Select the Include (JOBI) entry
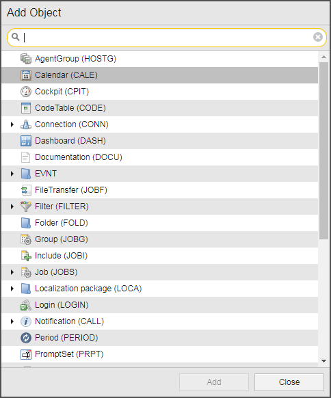Image resolution: width=331 pixels, height=398 pixels. (x=159, y=256)
